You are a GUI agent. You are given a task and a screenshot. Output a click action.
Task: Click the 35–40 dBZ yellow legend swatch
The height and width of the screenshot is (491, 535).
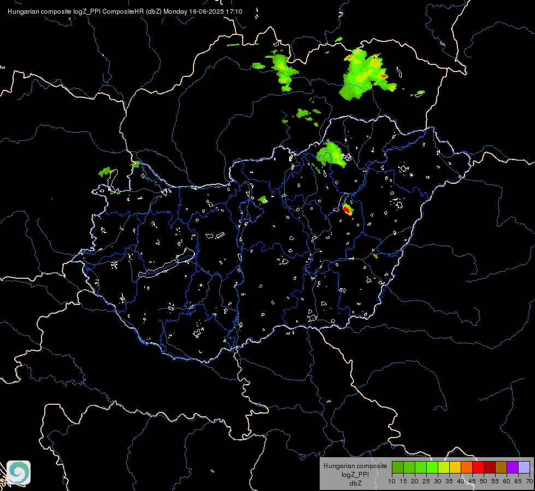tap(455, 467)
